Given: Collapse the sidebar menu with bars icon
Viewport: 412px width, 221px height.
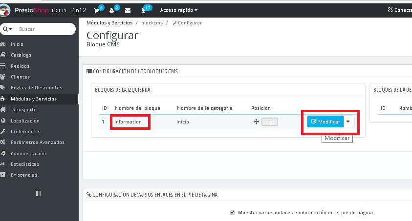Looking at the screenshot, I should click(x=39, y=194).
